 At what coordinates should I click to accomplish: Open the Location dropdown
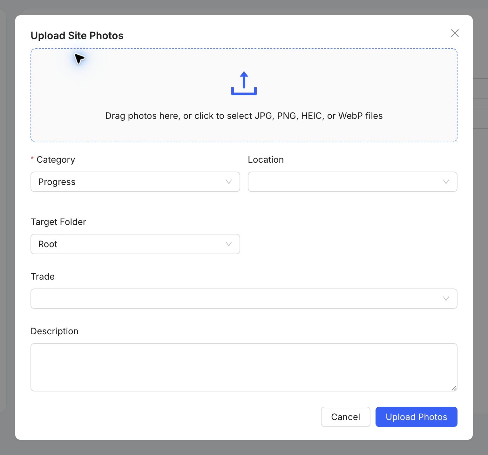tap(353, 182)
